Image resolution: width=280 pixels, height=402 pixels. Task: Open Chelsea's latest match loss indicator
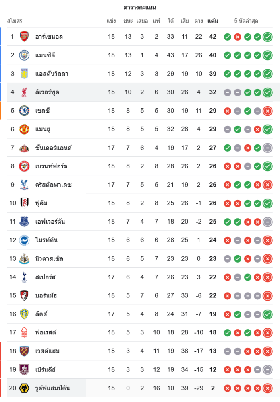[x=267, y=111]
